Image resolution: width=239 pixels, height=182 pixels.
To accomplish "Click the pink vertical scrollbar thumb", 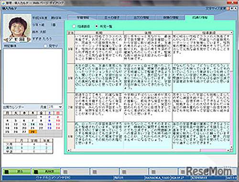I will [x=231, y=108].
